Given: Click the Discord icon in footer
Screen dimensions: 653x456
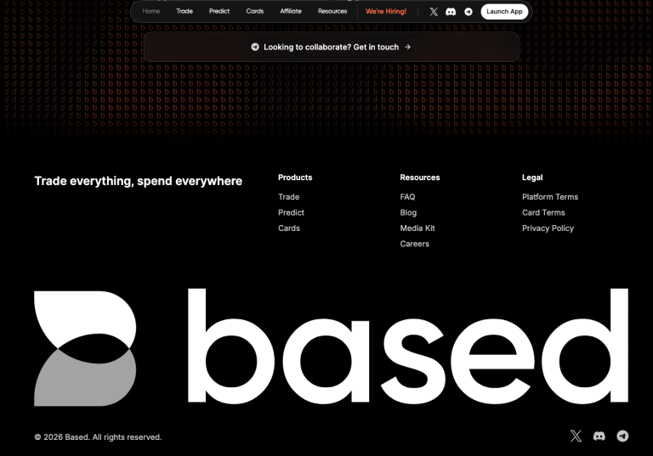Looking at the screenshot, I should tap(599, 436).
